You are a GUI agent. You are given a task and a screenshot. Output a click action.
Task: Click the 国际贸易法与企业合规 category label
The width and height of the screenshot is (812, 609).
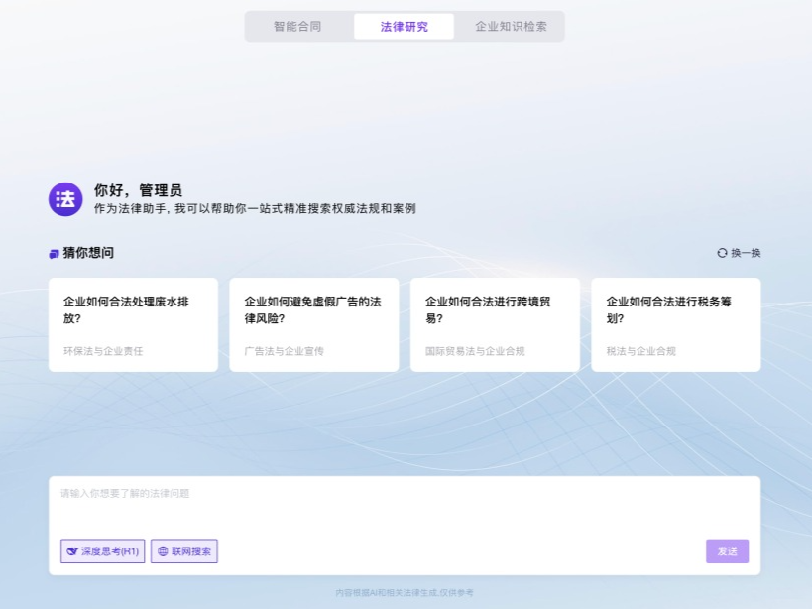coord(475,351)
